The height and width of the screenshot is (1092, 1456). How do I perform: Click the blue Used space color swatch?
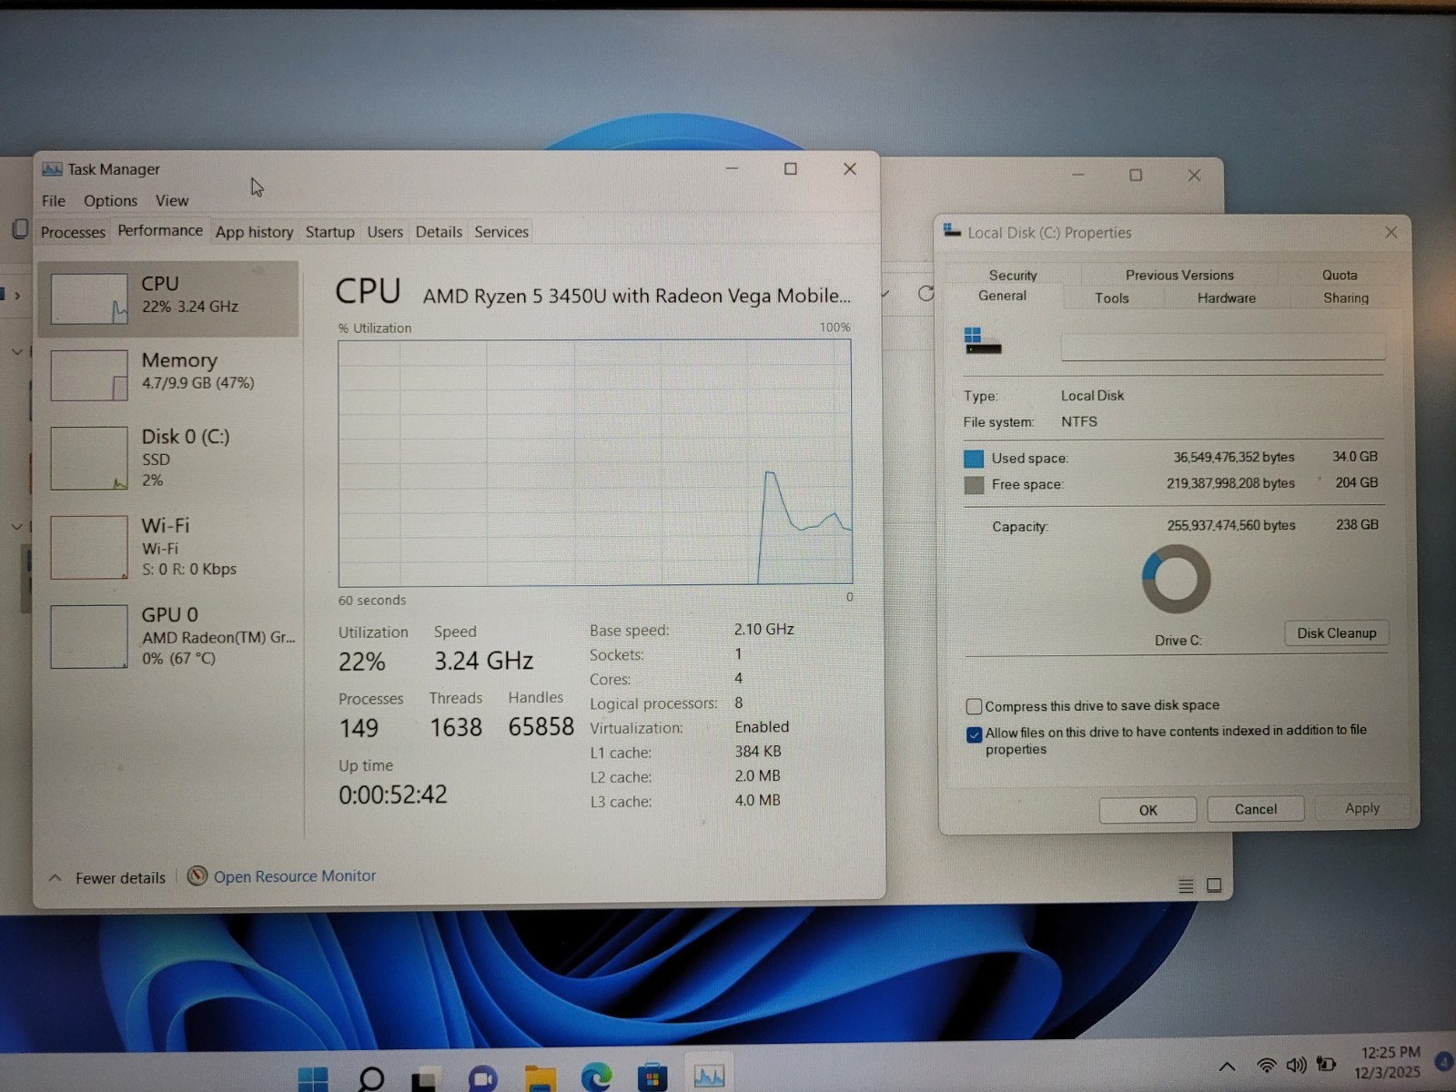point(974,459)
